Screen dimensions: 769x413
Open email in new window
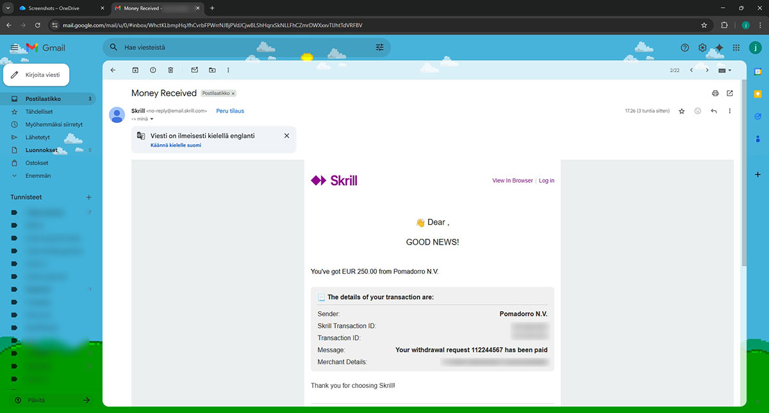coord(729,93)
